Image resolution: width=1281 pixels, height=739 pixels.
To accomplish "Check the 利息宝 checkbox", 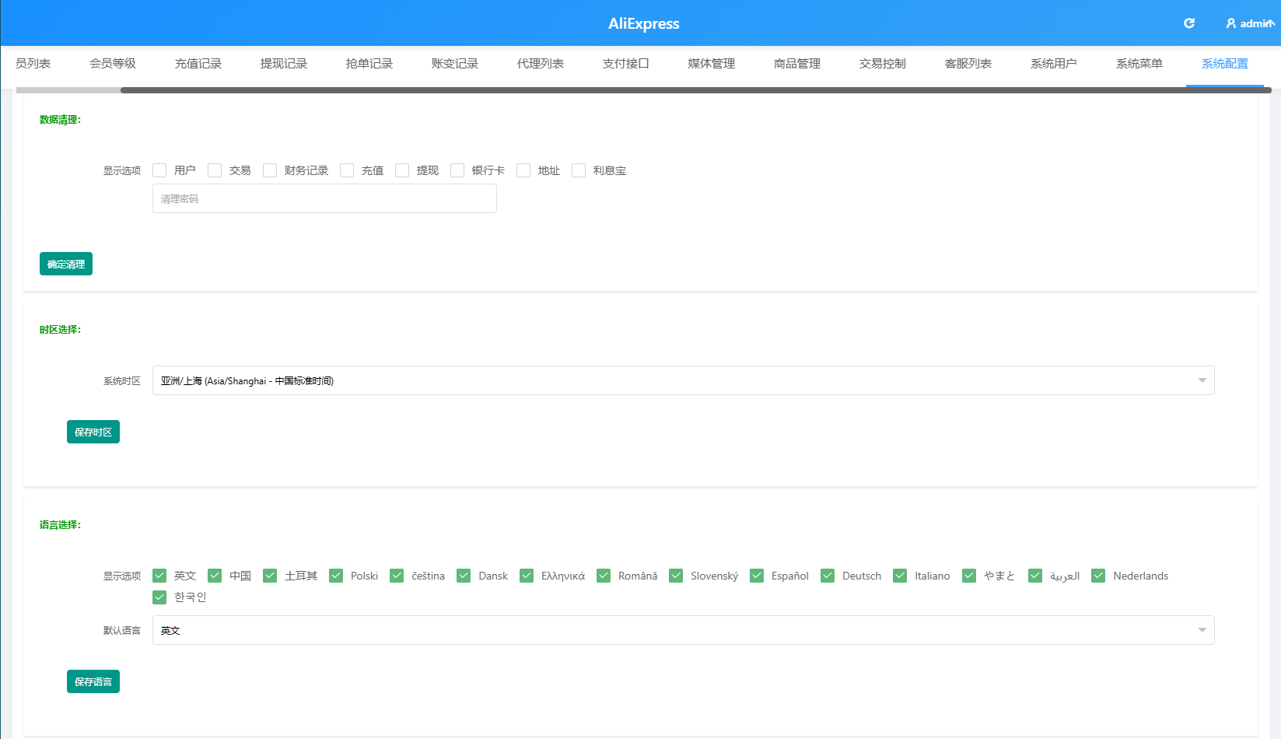I will click(579, 170).
